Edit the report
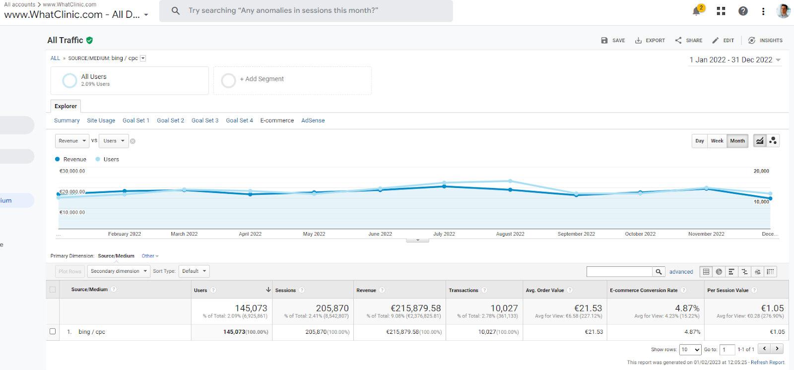The image size is (794, 370). (723, 40)
